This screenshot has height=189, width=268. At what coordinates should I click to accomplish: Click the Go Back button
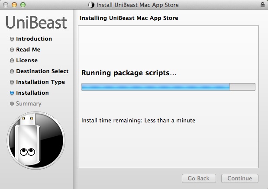[x=199, y=179]
